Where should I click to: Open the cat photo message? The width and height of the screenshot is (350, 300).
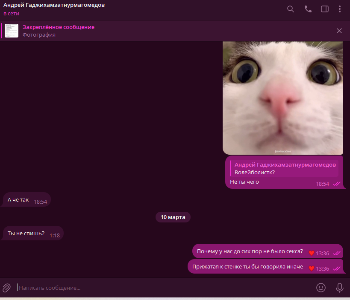click(283, 98)
